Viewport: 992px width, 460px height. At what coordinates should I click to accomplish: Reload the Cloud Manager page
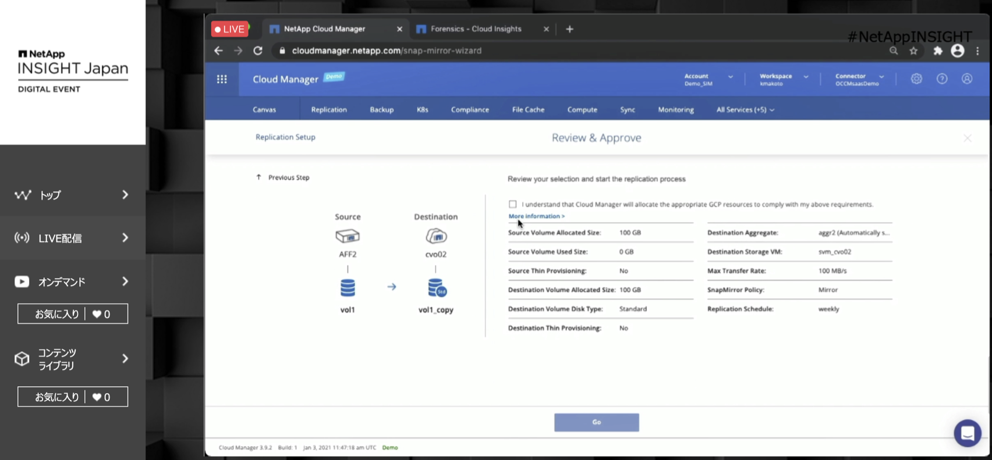coord(258,51)
